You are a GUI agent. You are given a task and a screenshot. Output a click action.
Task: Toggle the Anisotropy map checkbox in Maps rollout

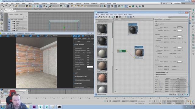pyautogui.click(x=156, y=86)
